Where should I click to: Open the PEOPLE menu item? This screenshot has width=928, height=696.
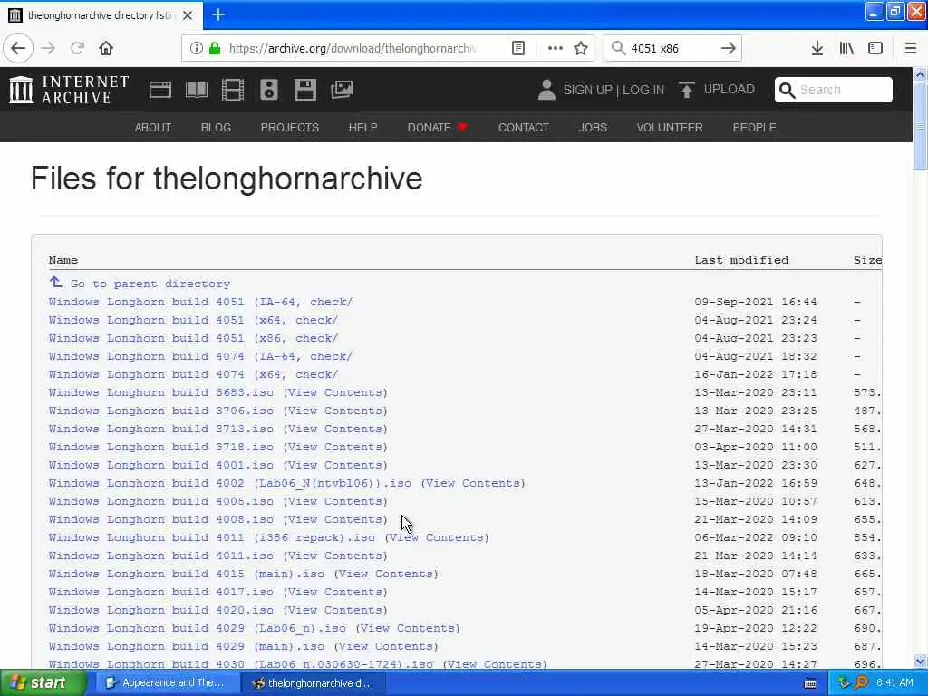point(755,127)
